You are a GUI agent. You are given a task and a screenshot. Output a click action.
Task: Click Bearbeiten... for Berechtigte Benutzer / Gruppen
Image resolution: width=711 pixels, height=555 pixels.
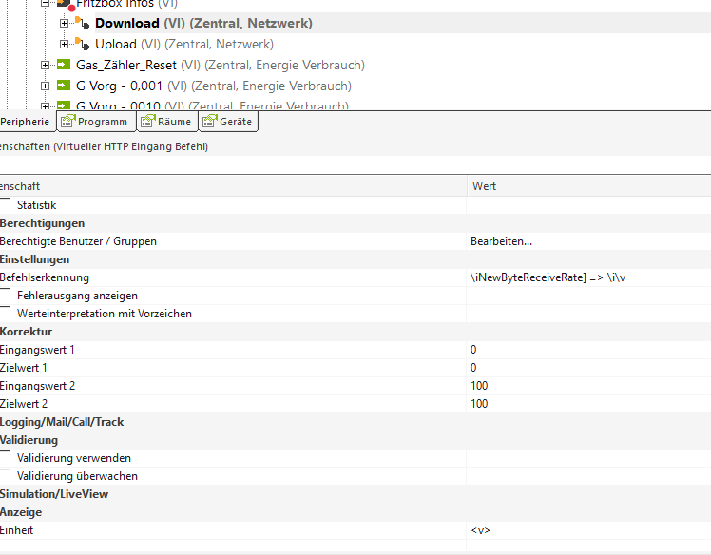coord(502,241)
